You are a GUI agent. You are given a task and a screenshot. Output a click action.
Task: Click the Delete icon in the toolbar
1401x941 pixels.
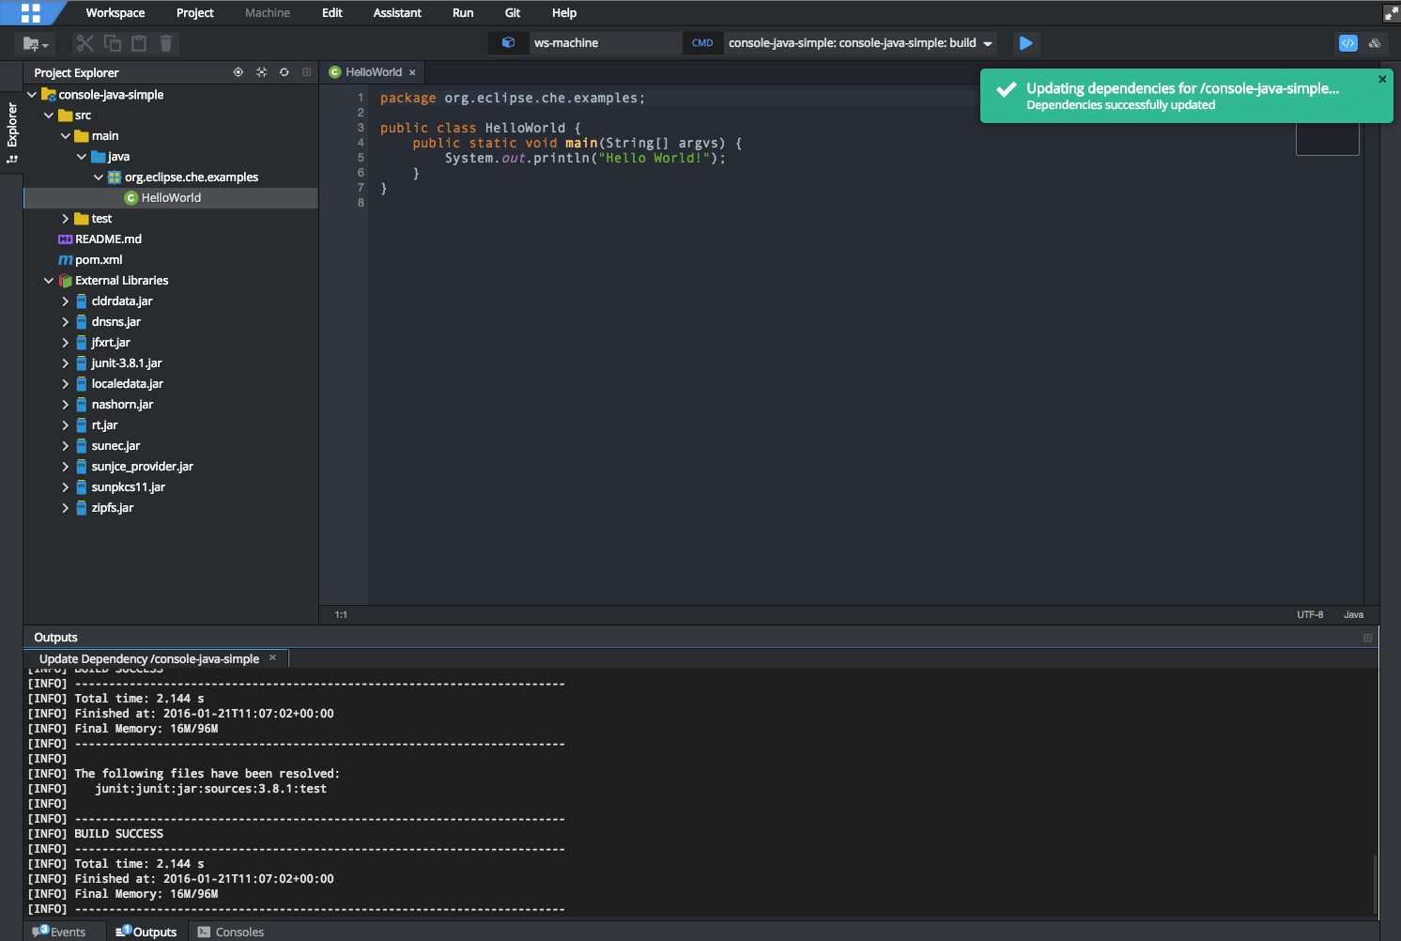(x=166, y=43)
